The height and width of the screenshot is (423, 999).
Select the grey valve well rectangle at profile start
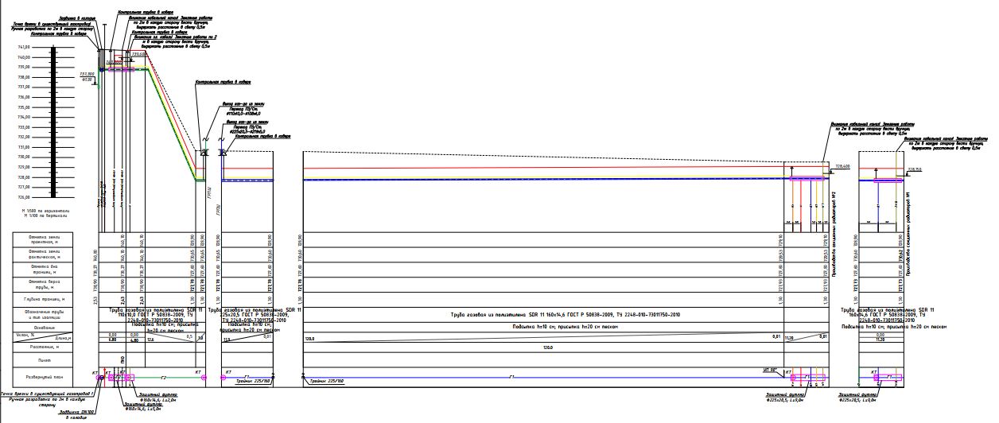(x=102, y=61)
